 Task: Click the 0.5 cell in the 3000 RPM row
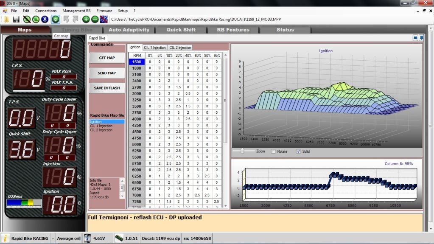point(188,94)
